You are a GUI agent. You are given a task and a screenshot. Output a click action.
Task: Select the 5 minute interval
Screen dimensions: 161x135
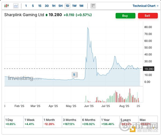tap(33, 6)
